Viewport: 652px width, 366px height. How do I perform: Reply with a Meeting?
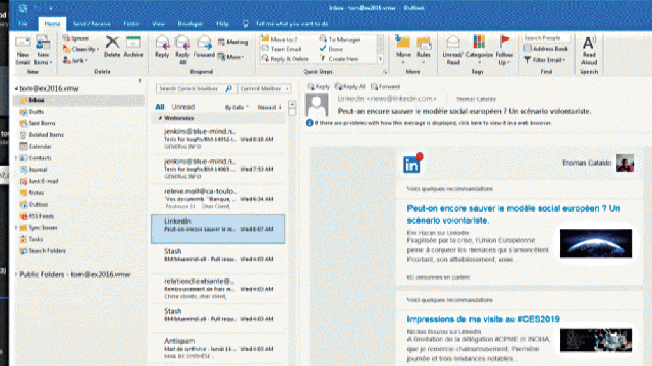coord(233,42)
